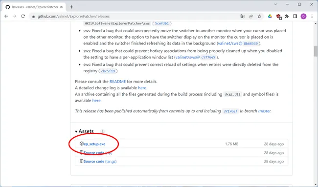Viewport: 318px width, 187px height.
Task: Click the ep_setup.exe package icon
Action: 81,144
